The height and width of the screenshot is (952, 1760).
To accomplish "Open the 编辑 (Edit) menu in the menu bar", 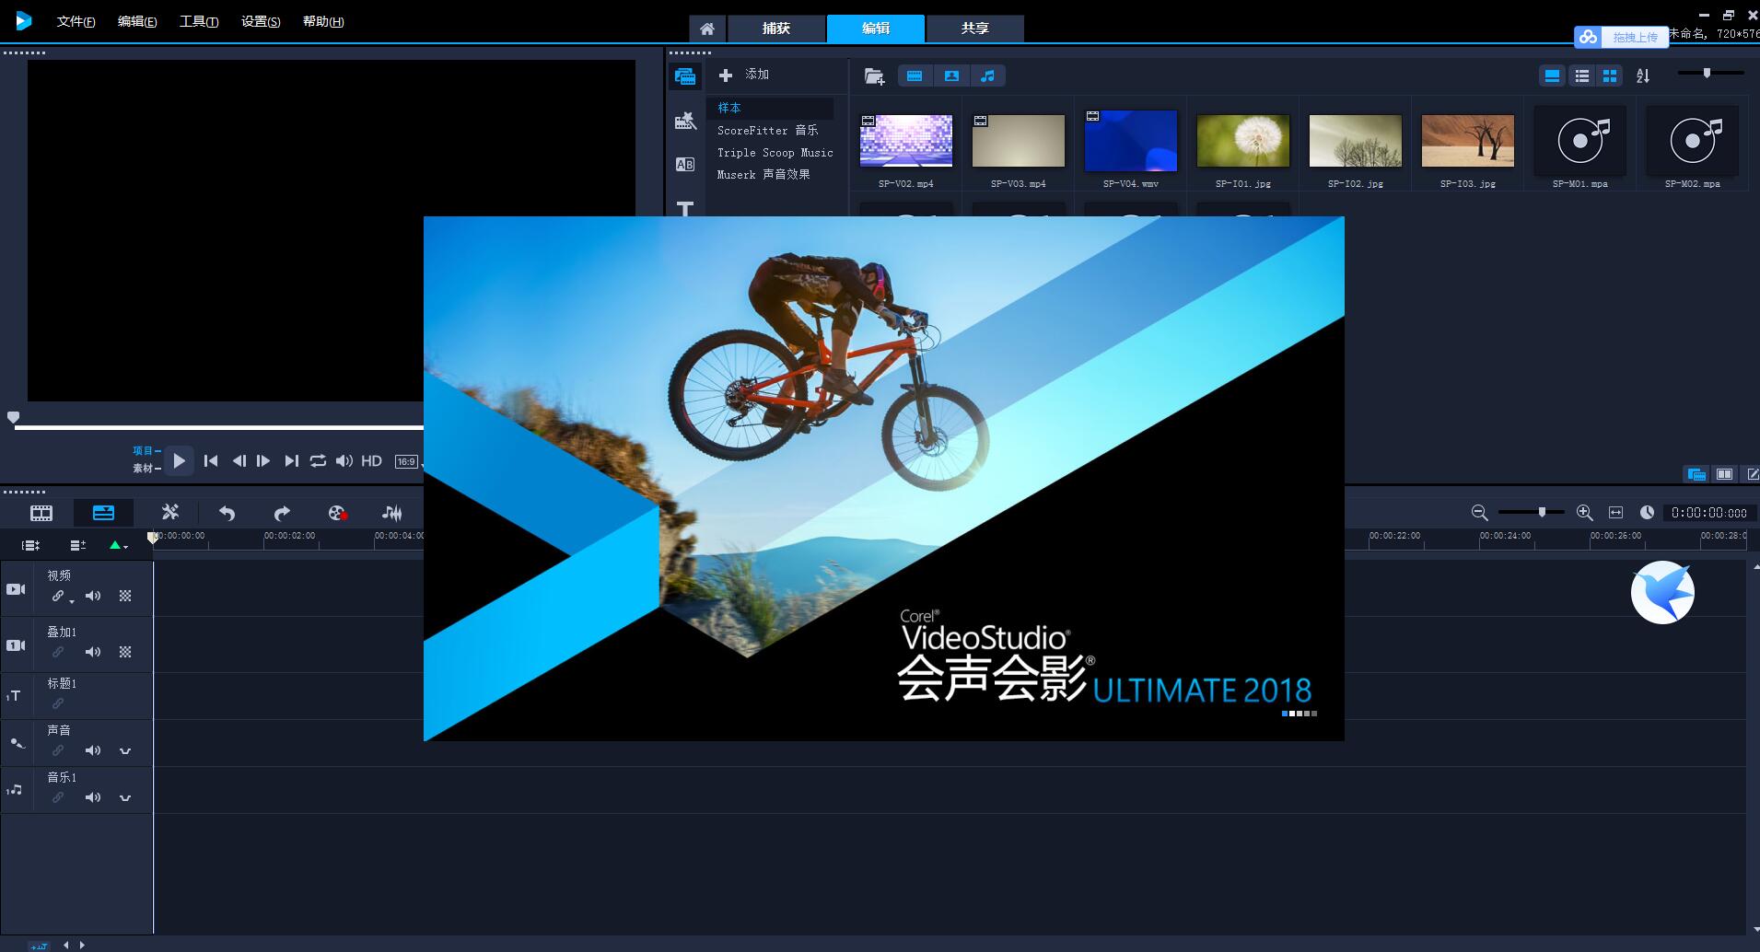I will tap(137, 21).
